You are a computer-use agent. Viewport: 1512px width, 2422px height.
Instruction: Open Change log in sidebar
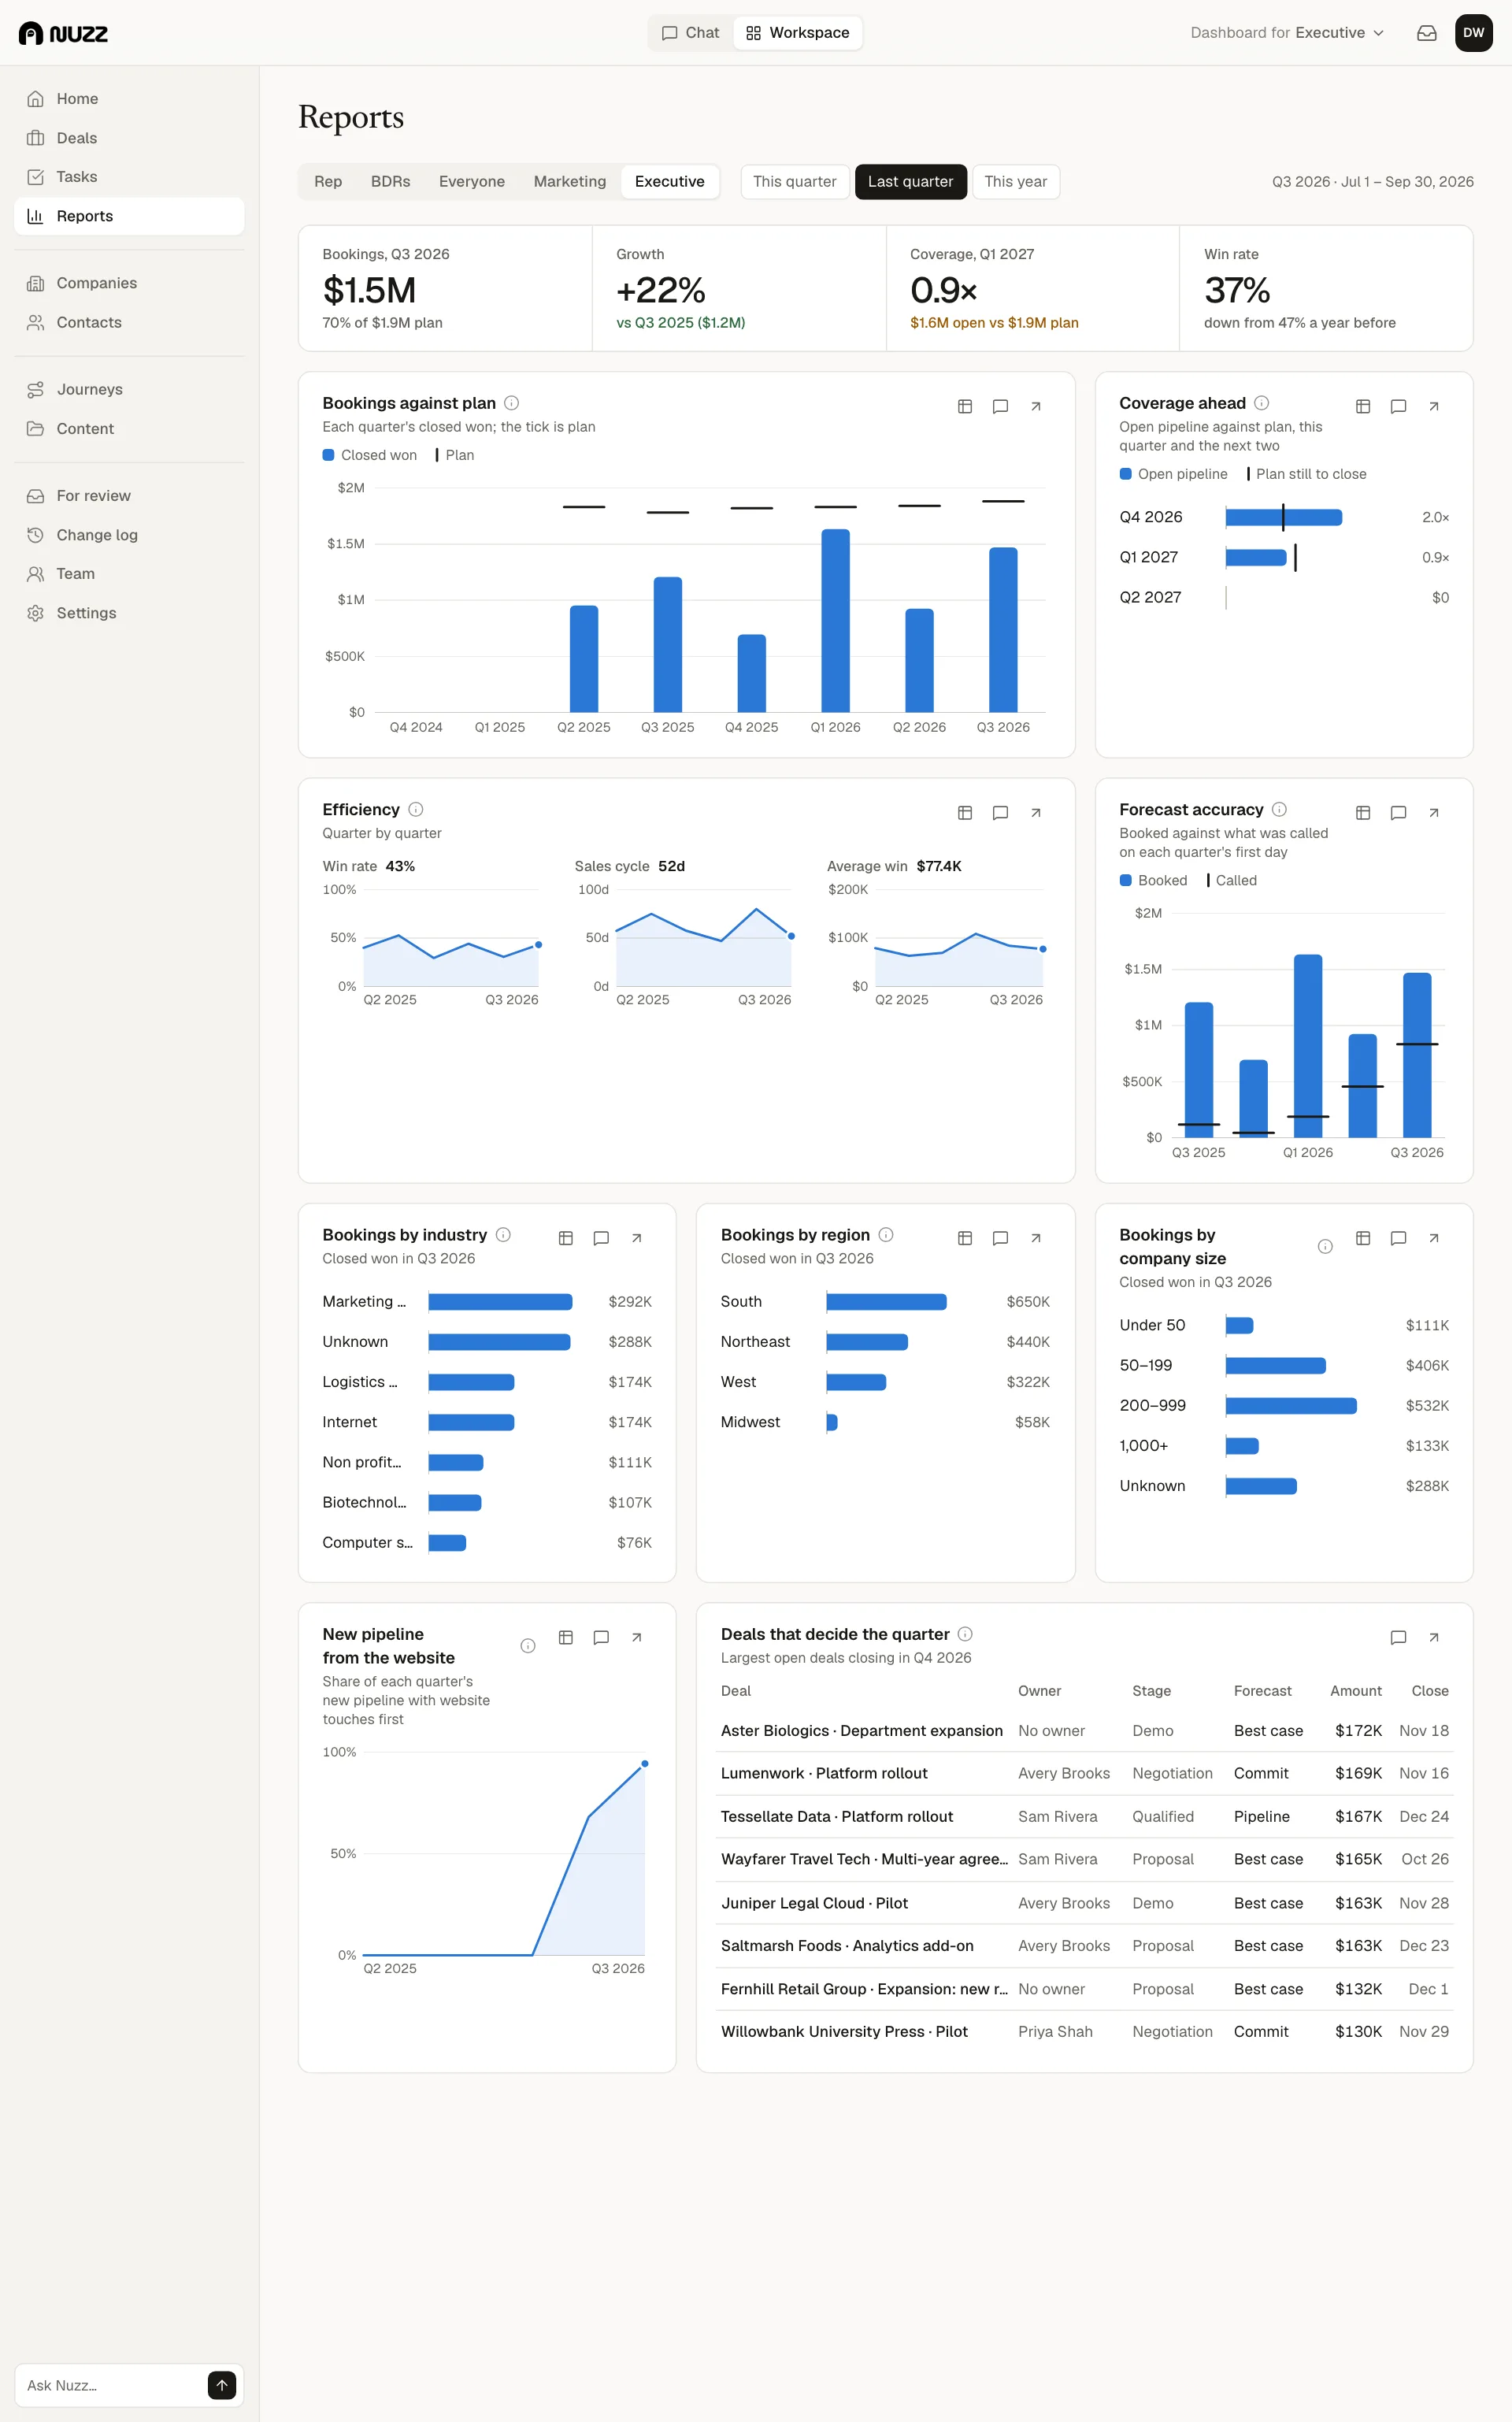[129, 535]
